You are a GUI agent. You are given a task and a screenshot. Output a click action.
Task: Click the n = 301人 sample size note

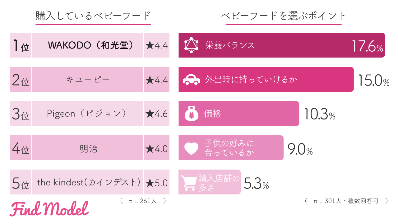[x=346, y=201]
